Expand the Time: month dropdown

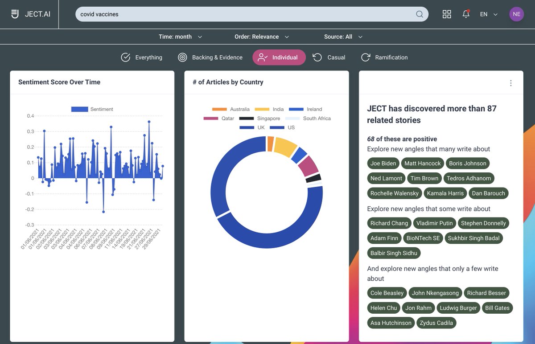(180, 37)
